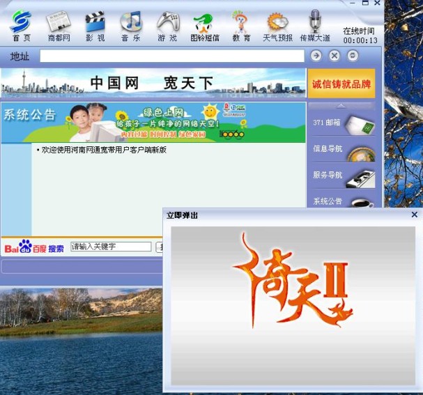Click the go arrow button beside address bar
This screenshot has width=423, height=395.
[316, 56]
